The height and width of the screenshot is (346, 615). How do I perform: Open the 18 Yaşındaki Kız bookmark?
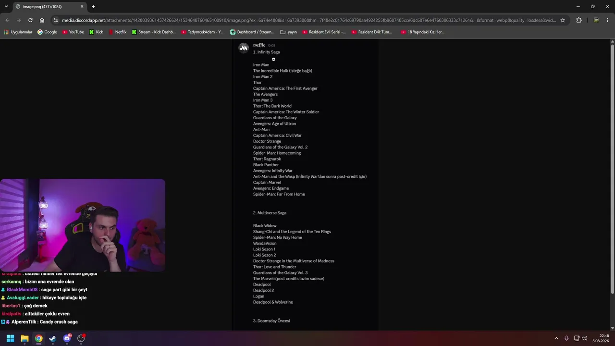tap(422, 32)
